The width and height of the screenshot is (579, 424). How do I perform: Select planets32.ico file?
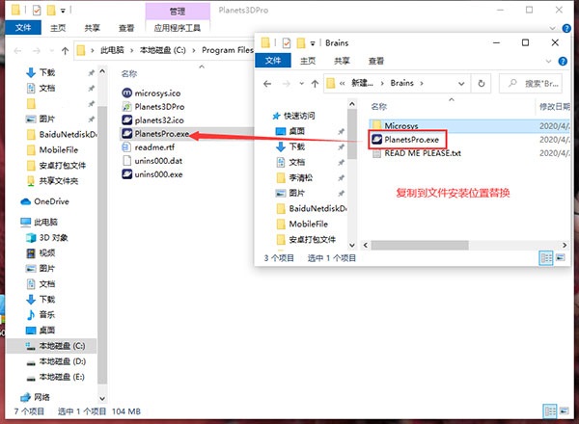152,120
